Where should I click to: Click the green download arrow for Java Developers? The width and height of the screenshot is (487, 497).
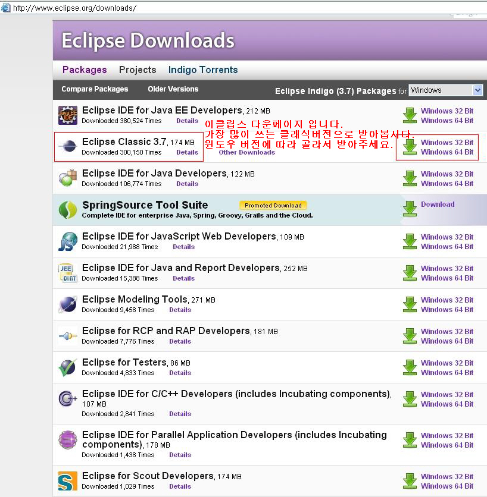pos(410,178)
